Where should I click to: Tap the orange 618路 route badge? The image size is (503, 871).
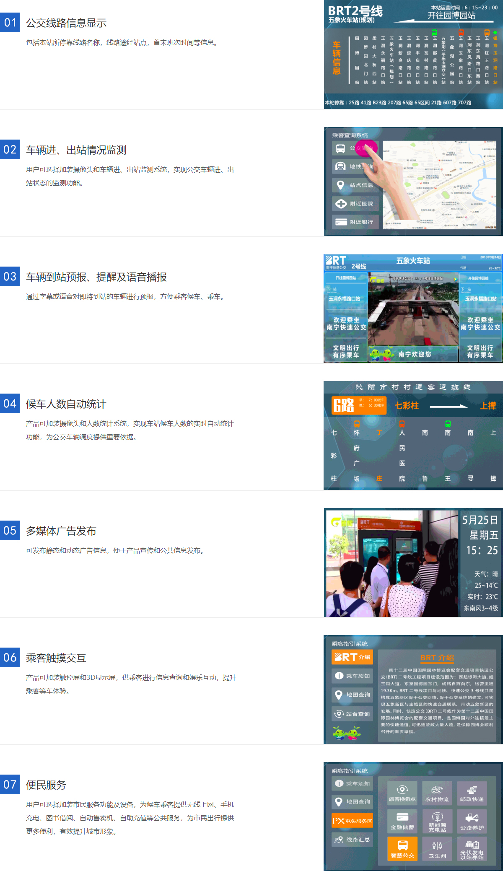coord(359,405)
